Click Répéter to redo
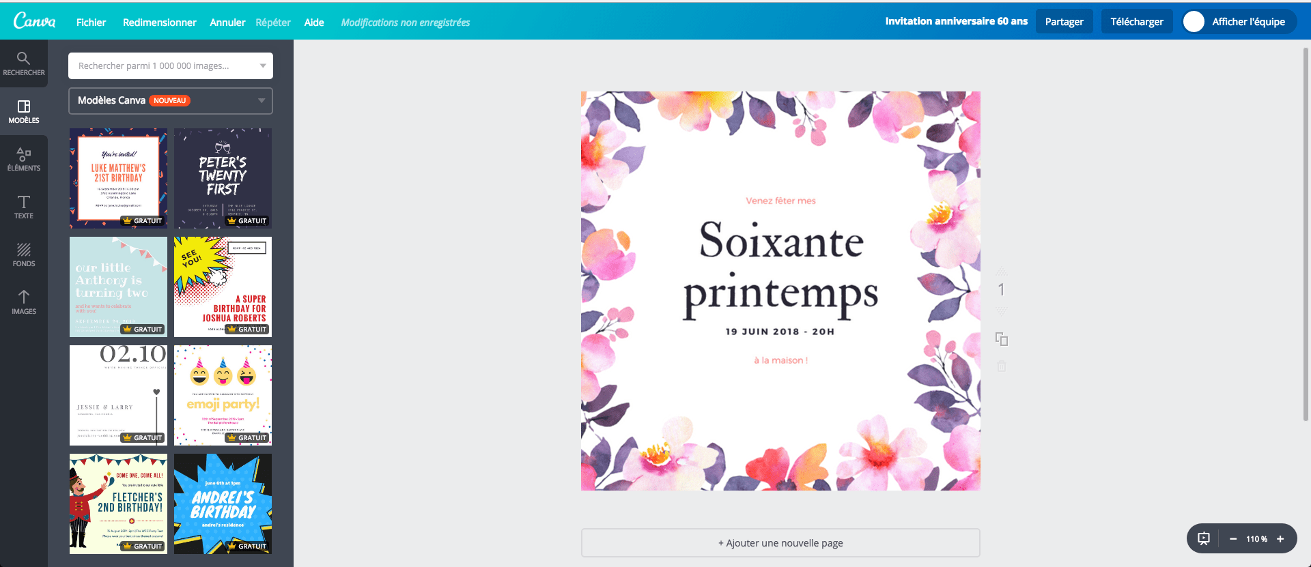Screen dimensions: 1311x567 click(x=273, y=23)
